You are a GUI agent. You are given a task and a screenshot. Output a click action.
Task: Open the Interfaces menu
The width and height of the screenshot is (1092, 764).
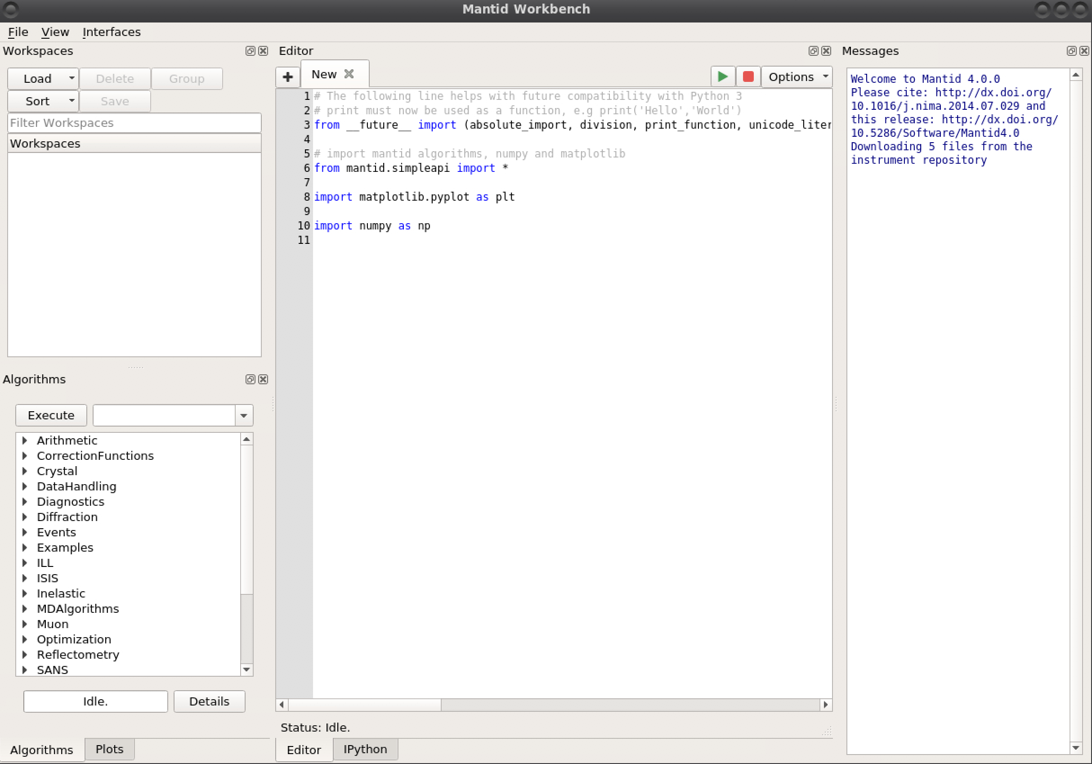coord(111,32)
